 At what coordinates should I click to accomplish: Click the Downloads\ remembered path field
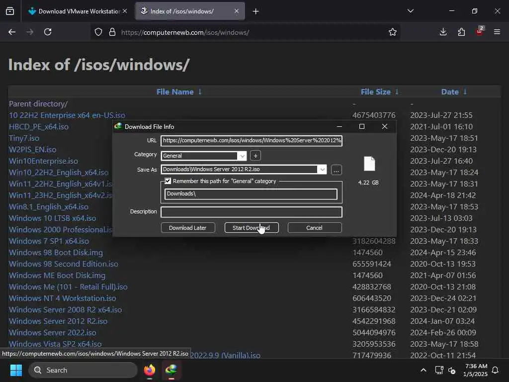coord(251,194)
